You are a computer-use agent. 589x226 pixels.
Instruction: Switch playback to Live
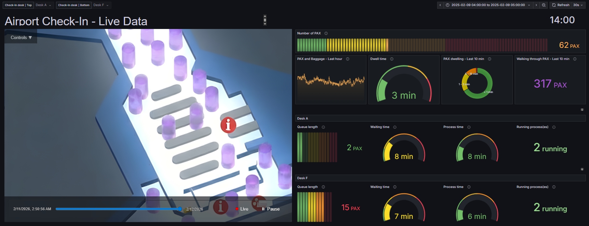[x=242, y=209]
